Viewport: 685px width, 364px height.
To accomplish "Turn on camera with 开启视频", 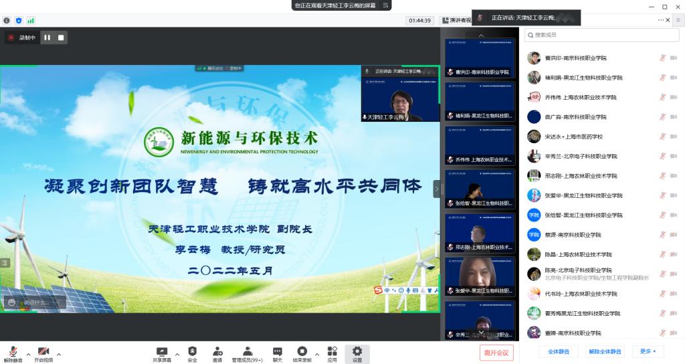I will tap(43, 352).
